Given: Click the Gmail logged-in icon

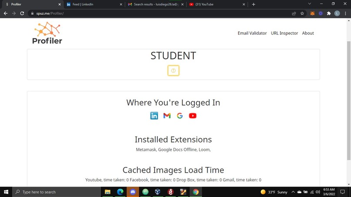Looking at the screenshot, I should click(x=167, y=116).
